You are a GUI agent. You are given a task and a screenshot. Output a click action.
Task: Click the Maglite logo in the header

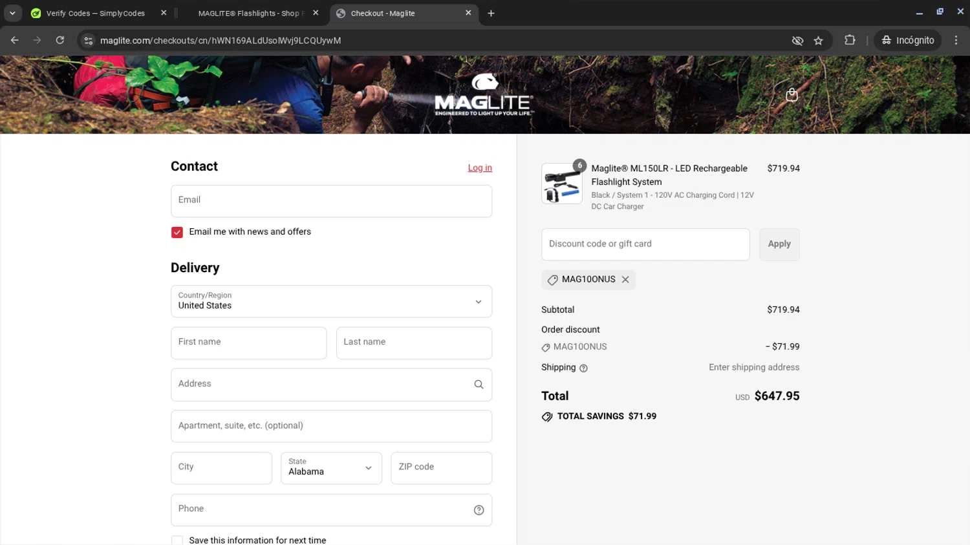[484, 95]
